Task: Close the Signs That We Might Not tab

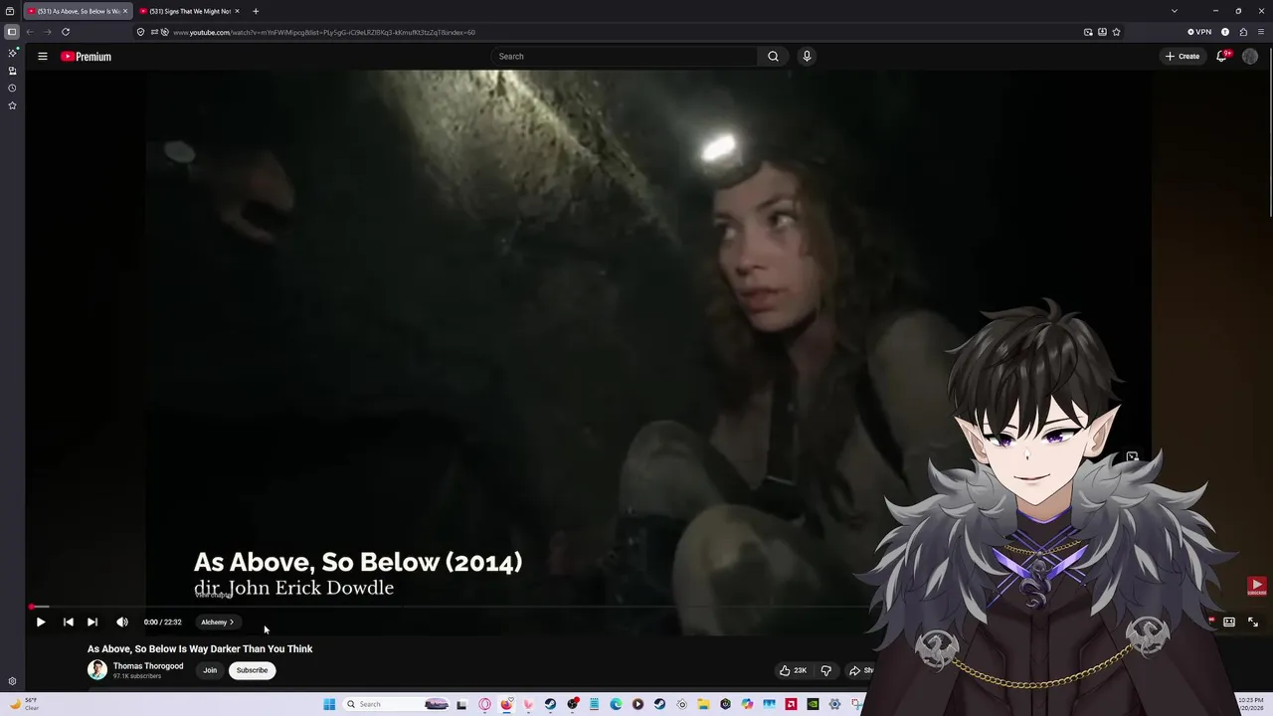Action: [237, 11]
